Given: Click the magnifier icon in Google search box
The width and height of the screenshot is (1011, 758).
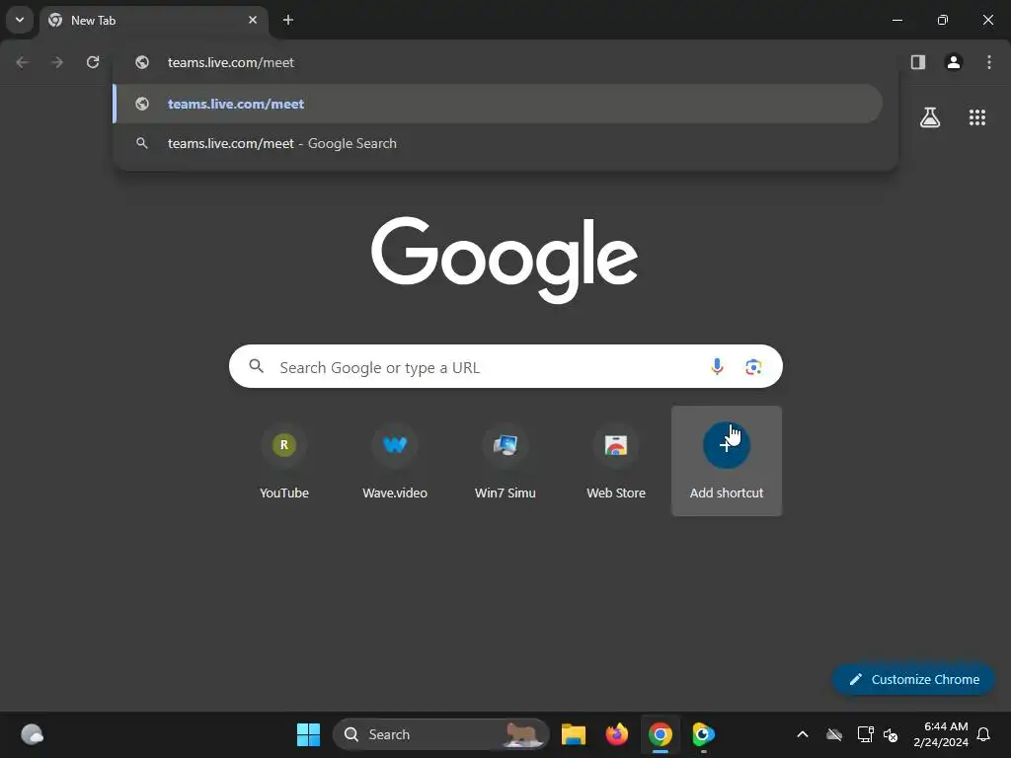Looking at the screenshot, I should tap(256, 366).
